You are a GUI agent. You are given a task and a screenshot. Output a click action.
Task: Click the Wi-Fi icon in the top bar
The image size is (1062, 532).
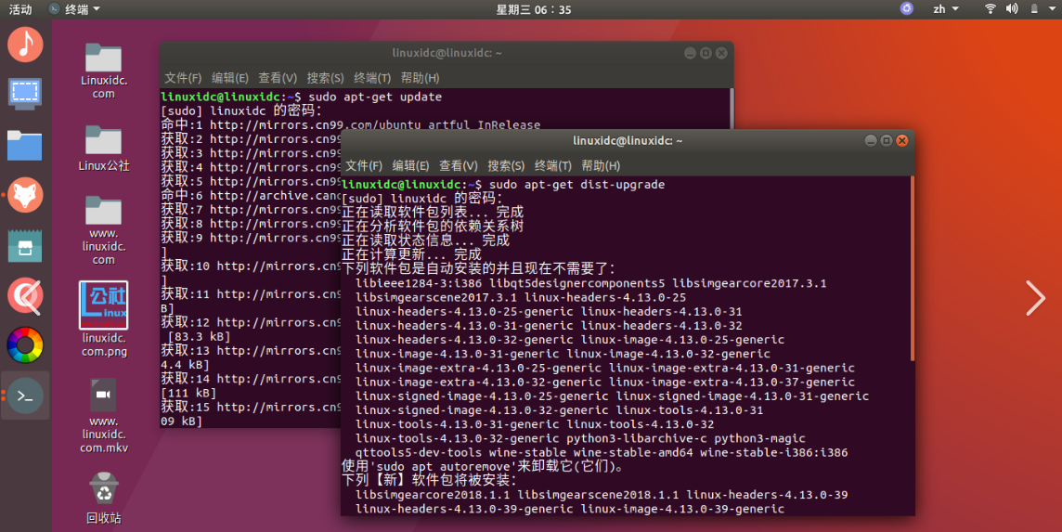click(x=990, y=9)
